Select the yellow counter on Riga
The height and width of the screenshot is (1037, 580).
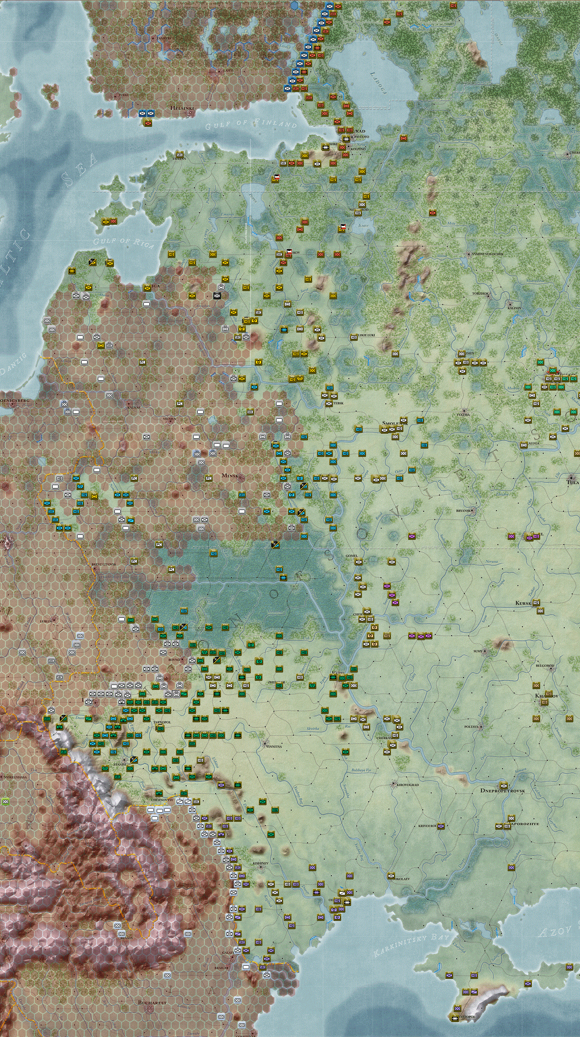[147, 288]
